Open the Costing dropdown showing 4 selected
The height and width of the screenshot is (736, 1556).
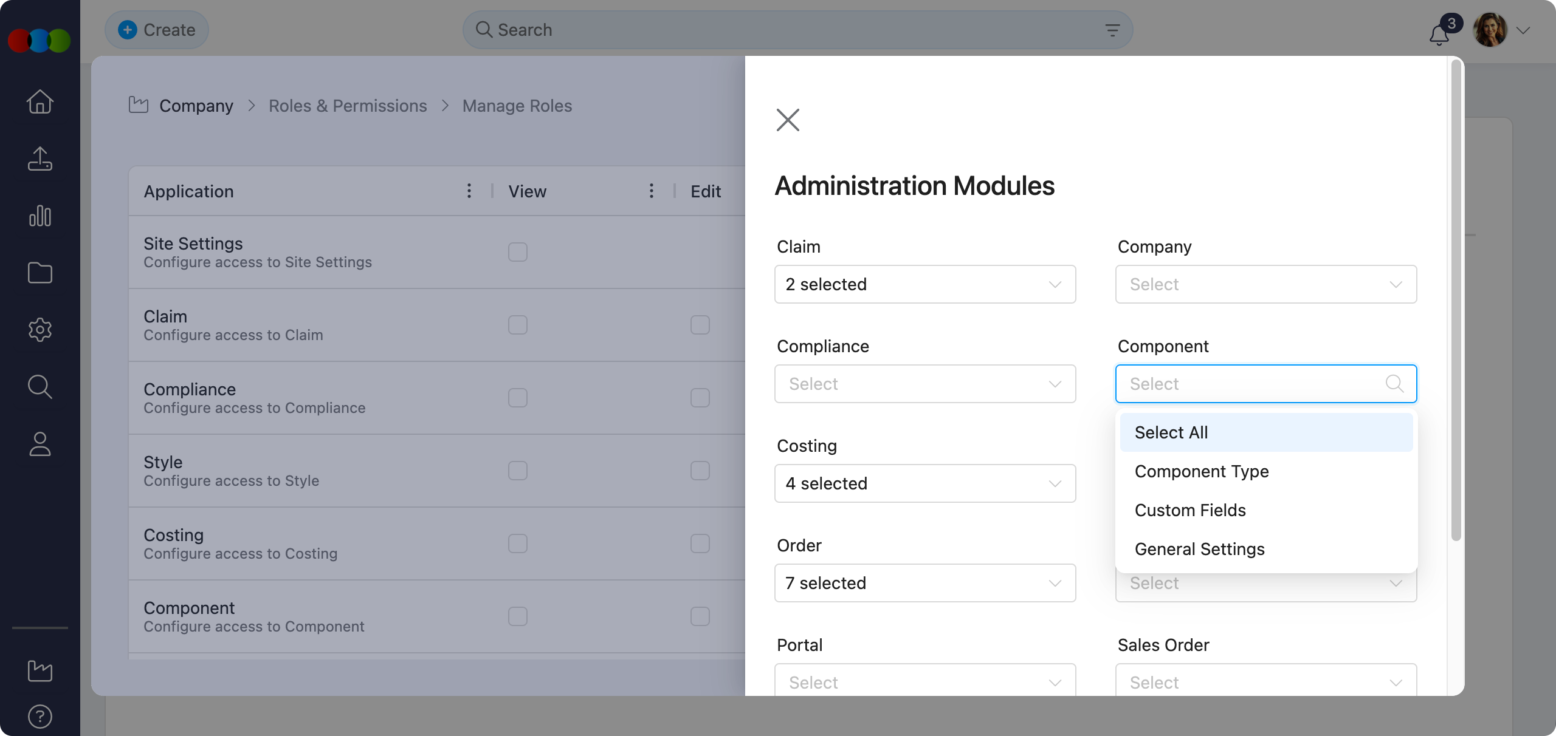(924, 483)
